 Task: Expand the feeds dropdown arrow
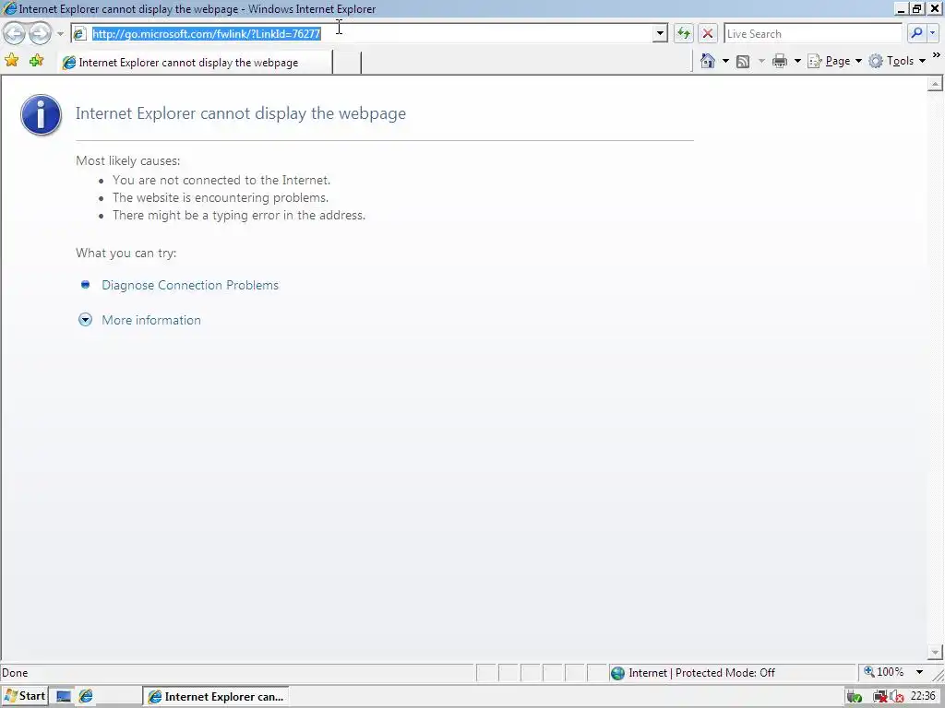point(761,61)
